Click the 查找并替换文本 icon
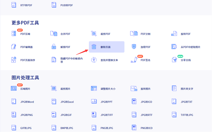This screenshot has width=212, height=132. [x=94, y=60]
